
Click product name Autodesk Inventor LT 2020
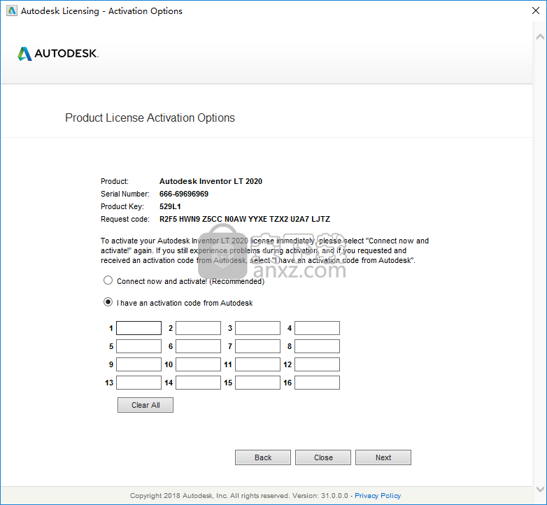[x=211, y=181]
